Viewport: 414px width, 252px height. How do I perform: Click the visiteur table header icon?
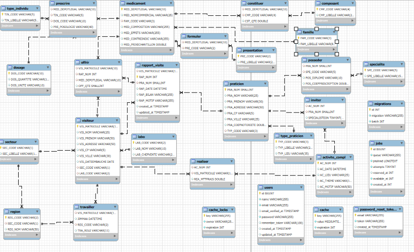click(79, 120)
